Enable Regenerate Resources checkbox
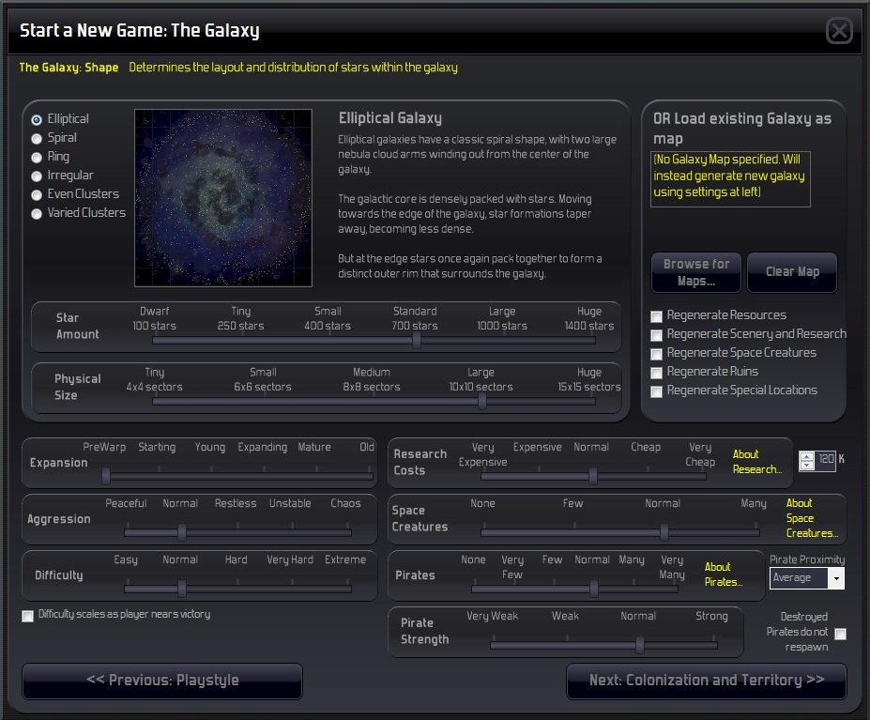This screenshot has height=720, width=870. click(x=656, y=316)
